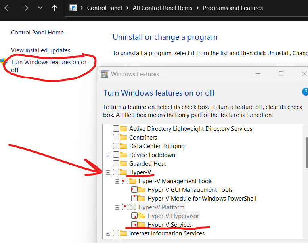Screen dimensions: 308x243
Task: Navigate to Control Panel breadcrumb
Action: pos(105,8)
